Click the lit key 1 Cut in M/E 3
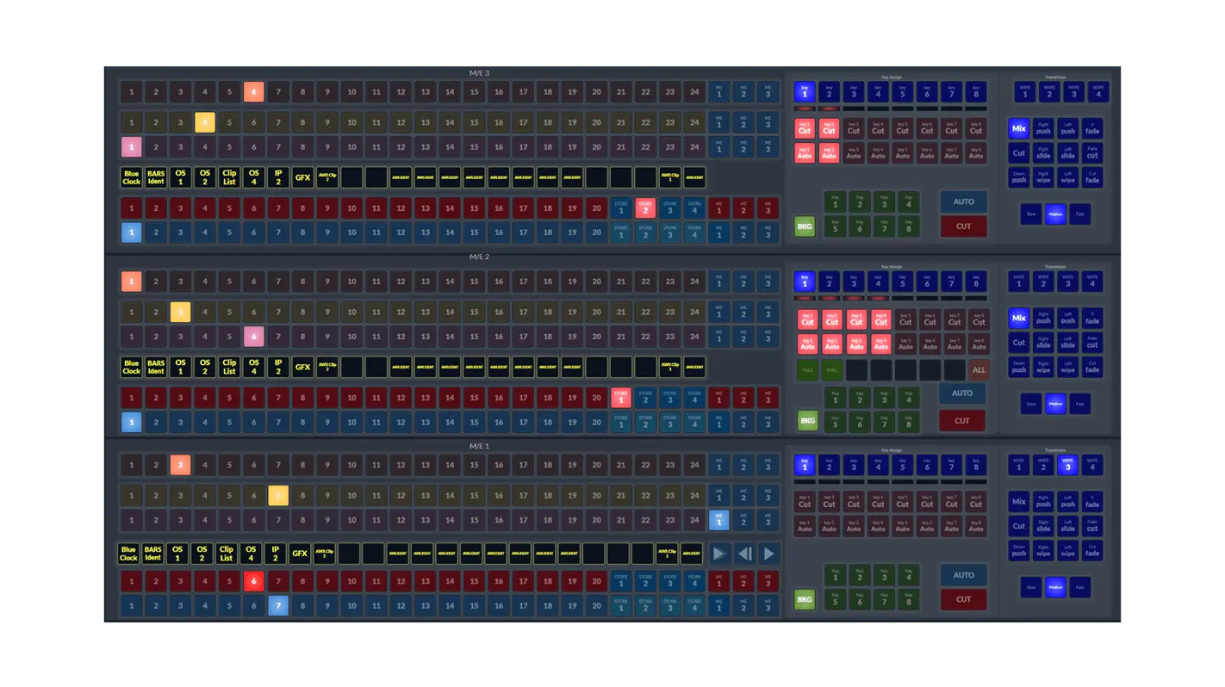This screenshot has height=687, width=1225. click(x=805, y=128)
